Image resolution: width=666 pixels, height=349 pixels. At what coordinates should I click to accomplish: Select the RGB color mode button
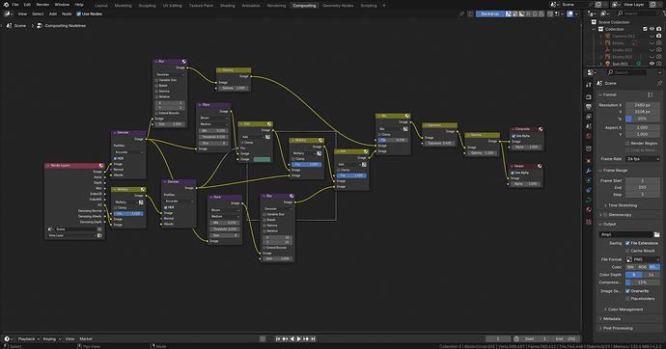[x=642, y=267]
